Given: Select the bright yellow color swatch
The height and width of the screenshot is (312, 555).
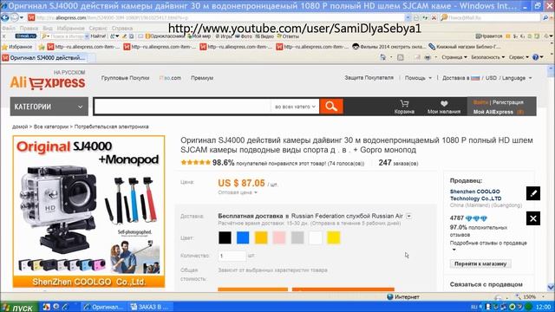Looking at the screenshot, I should click(x=333, y=237).
